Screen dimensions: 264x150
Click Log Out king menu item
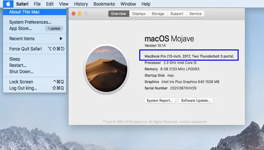click(23, 88)
